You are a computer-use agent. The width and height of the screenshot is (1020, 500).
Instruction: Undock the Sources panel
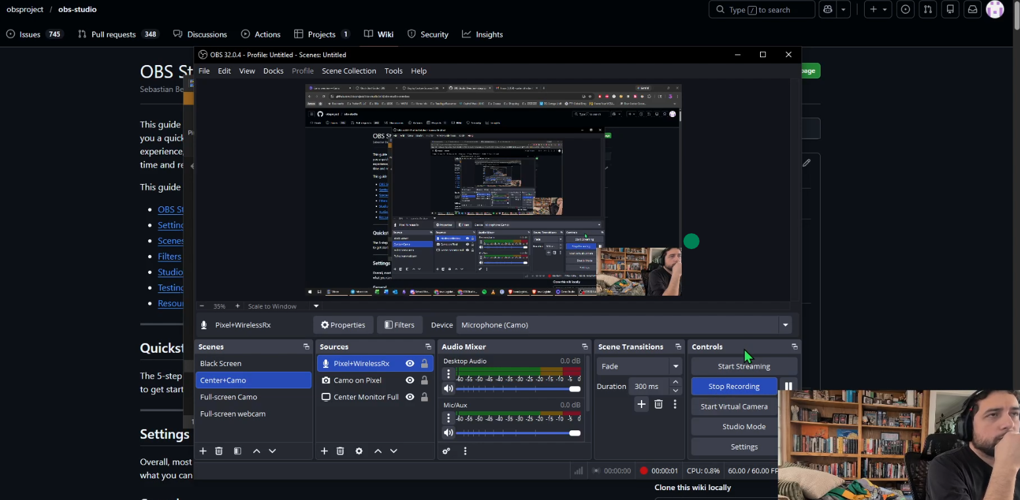(x=428, y=346)
